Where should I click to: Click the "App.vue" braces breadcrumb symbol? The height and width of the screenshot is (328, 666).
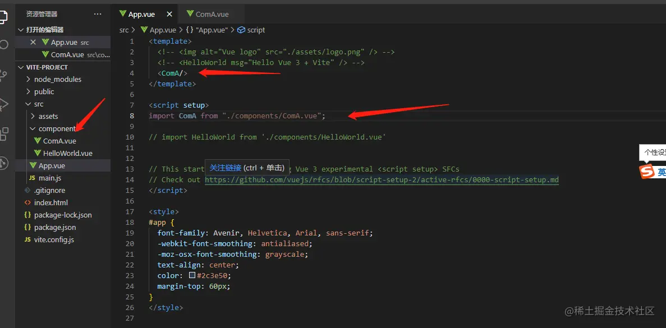[x=207, y=30]
